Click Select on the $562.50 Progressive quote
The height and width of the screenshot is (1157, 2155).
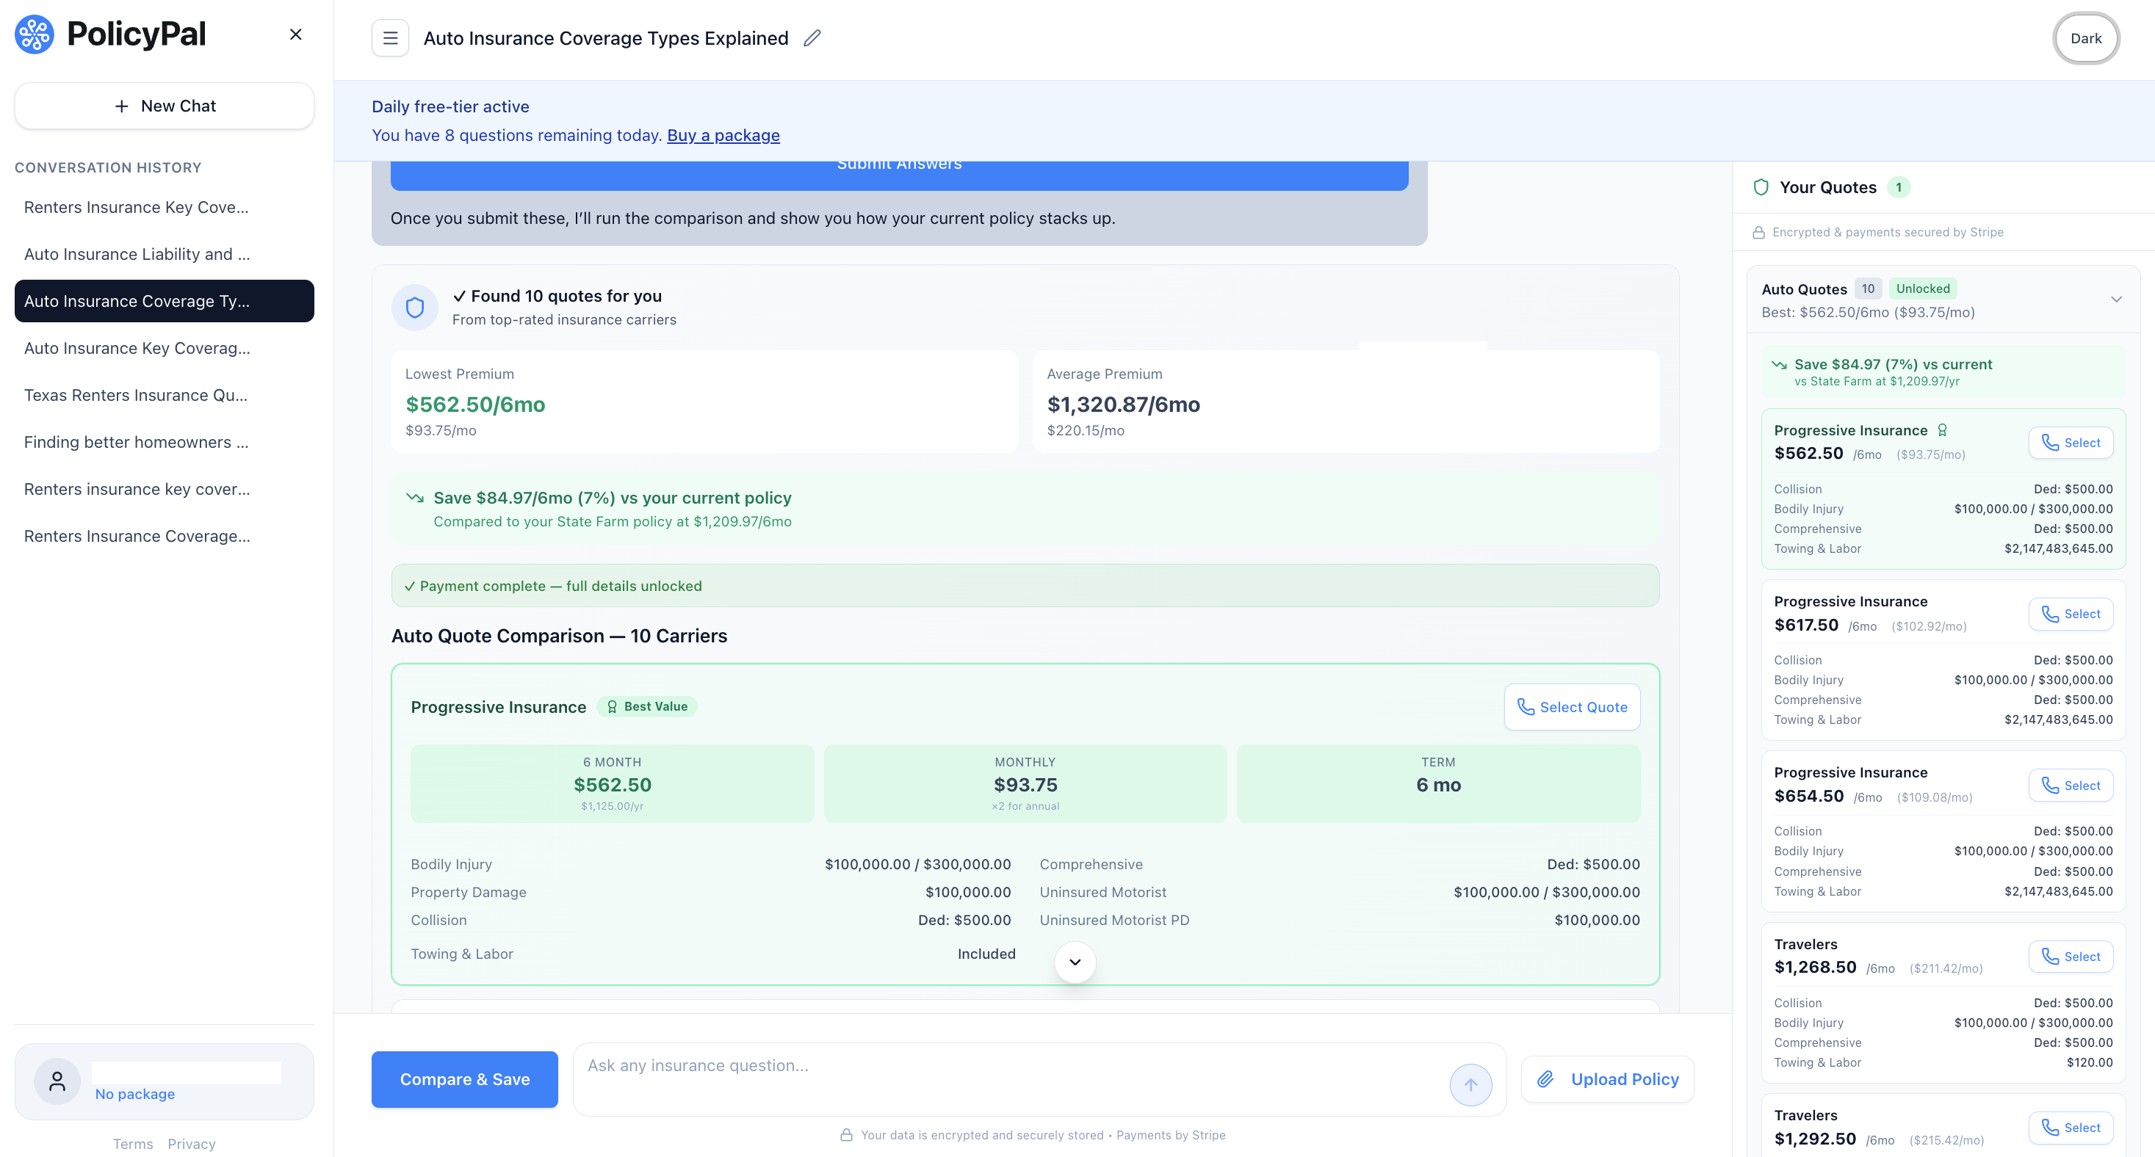(x=2071, y=443)
